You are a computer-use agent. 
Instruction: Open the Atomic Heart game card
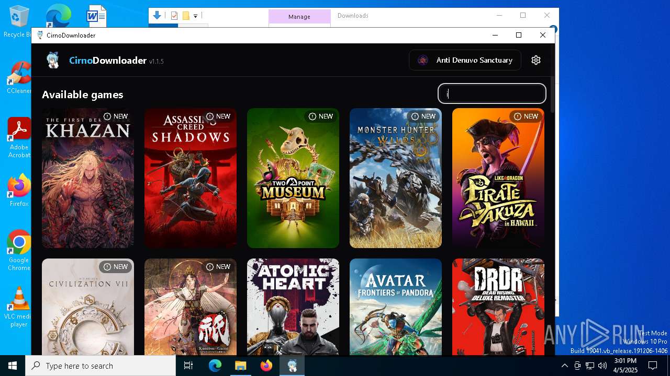coord(293,307)
